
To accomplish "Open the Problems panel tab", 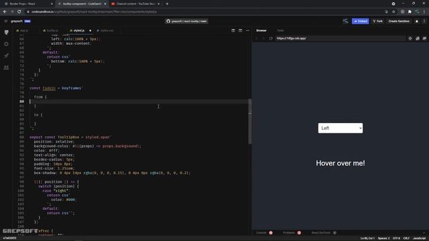I will 292,233.
